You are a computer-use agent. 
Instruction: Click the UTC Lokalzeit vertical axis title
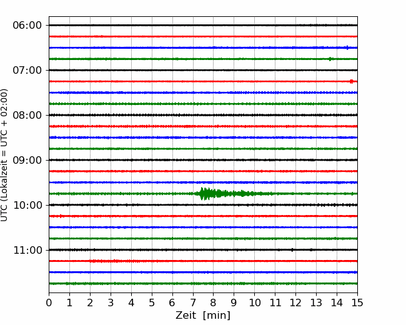coord(4,155)
